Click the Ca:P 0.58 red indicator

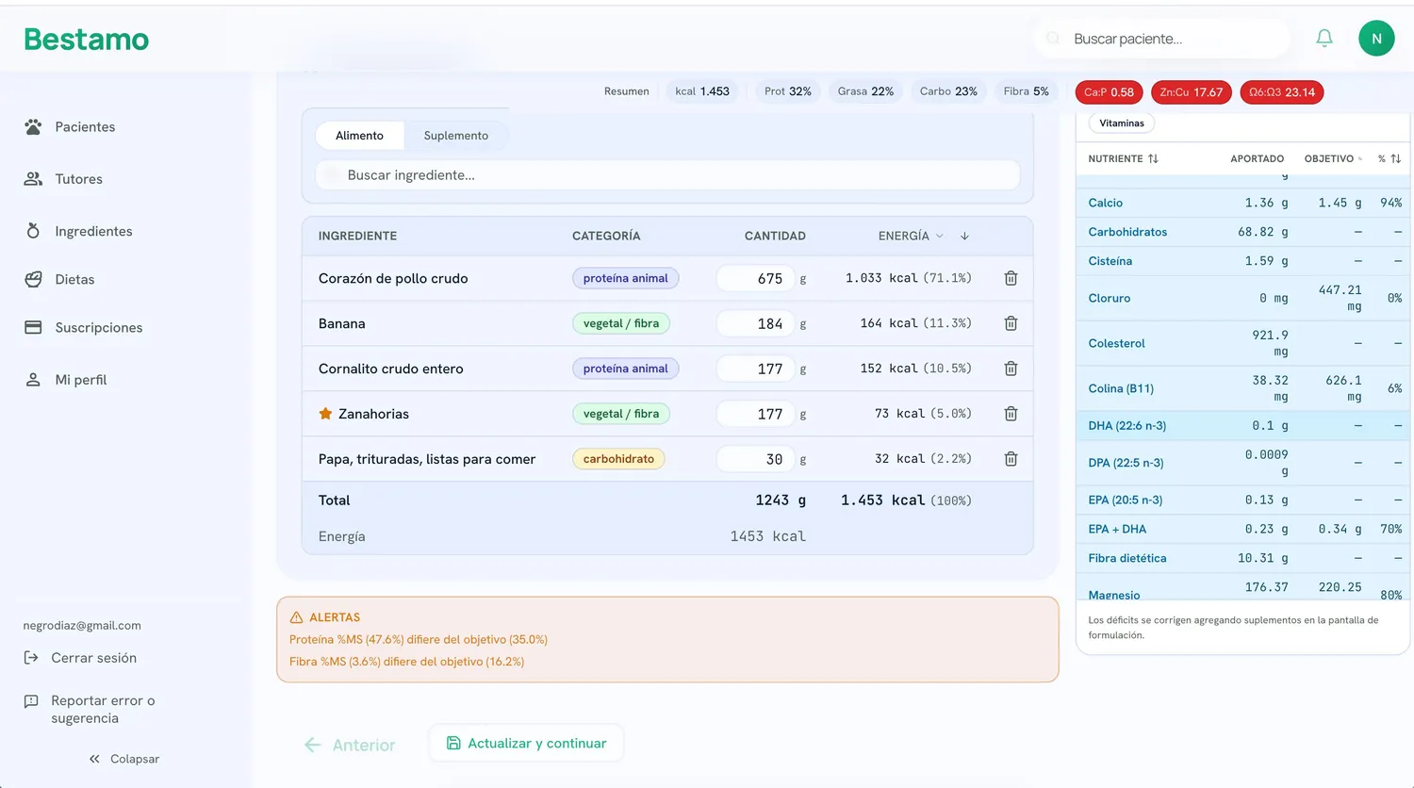click(x=1110, y=92)
